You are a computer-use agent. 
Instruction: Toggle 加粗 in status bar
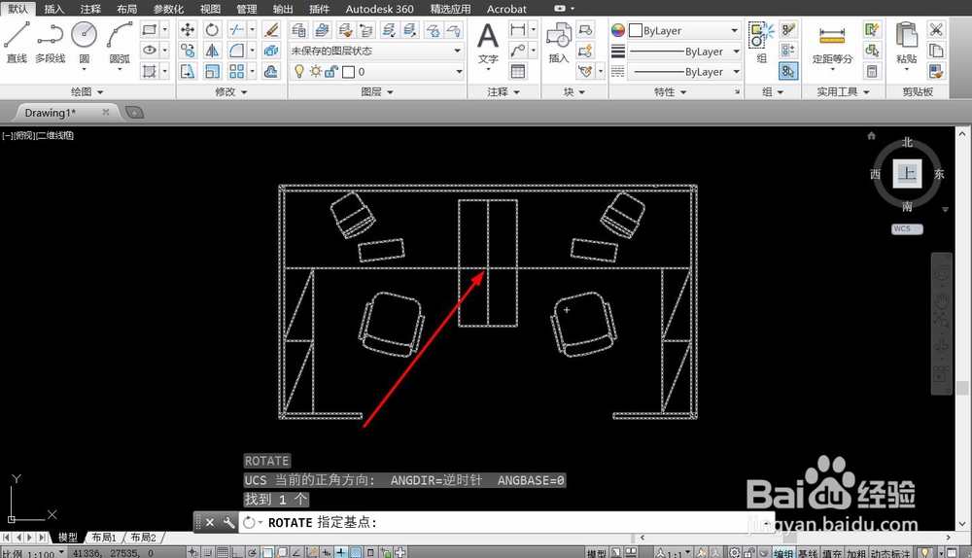click(856, 553)
